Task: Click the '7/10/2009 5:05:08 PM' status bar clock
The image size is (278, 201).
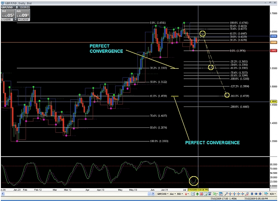Action: (x=256, y=198)
